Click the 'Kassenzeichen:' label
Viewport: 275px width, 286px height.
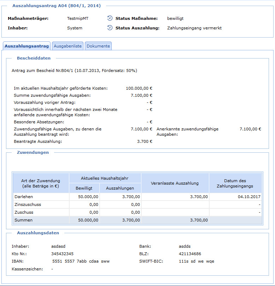pyautogui.click(x=27, y=269)
